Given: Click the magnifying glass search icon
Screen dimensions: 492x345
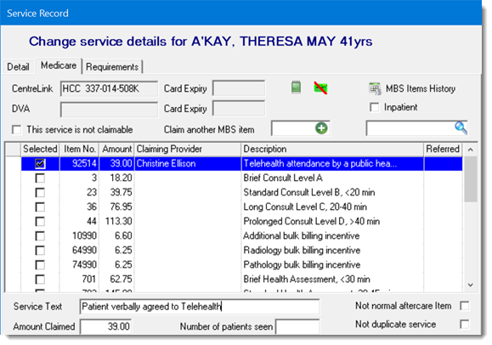Looking at the screenshot, I should [461, 127].
